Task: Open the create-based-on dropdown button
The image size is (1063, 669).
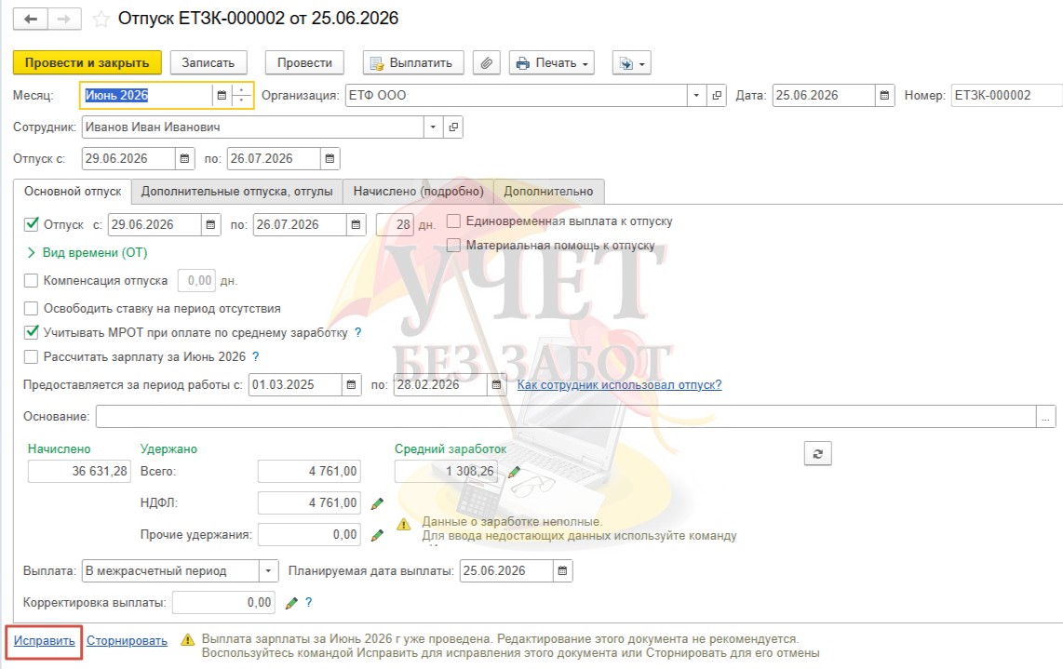Action: (631, 63)
